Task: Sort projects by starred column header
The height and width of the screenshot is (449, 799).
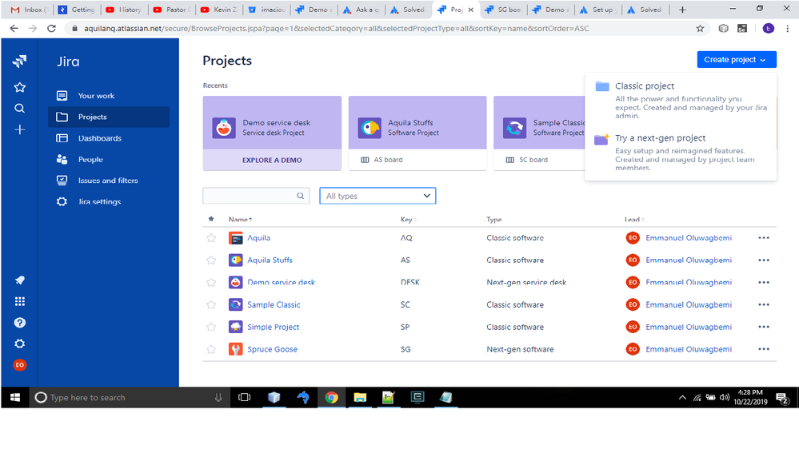Action: [211, 219]
